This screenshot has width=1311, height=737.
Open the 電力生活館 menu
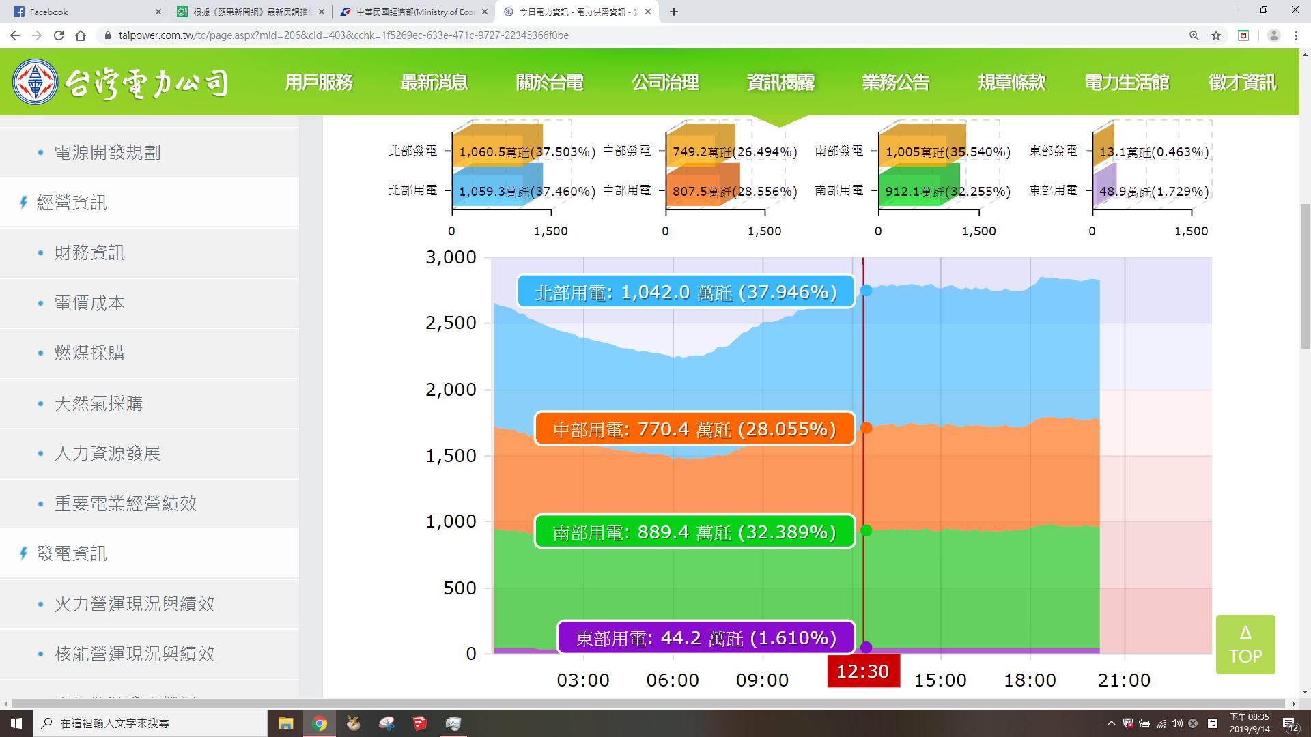pyautogui.click(x=1127, y=83)
